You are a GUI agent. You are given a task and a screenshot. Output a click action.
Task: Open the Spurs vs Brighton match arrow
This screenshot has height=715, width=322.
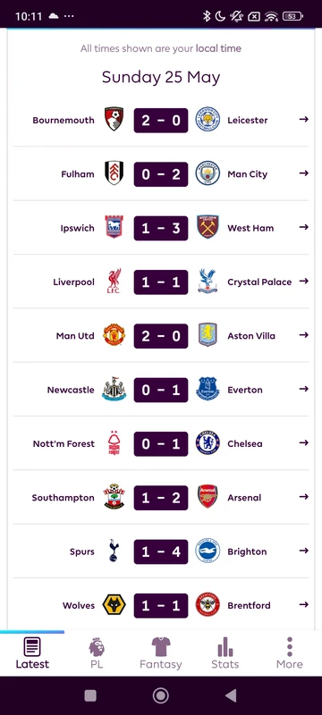pos(304,551)
